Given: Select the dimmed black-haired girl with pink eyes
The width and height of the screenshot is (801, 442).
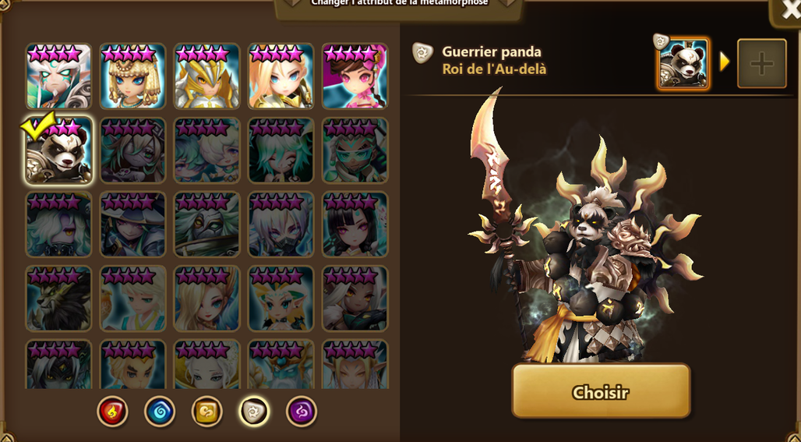Looking at the screenshot, I should point(355,225).
